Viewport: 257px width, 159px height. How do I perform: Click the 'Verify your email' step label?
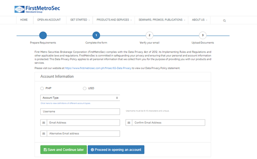pos(150,43)
